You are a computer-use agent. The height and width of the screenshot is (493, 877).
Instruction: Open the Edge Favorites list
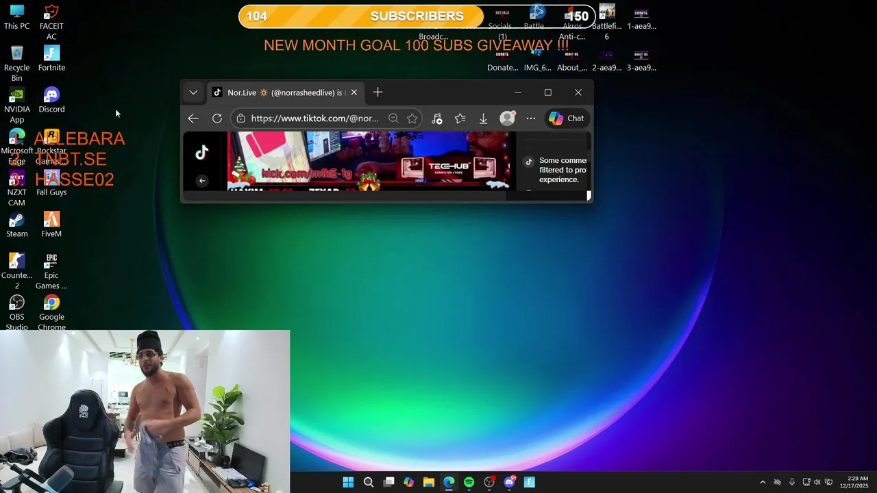pos(460,118)
